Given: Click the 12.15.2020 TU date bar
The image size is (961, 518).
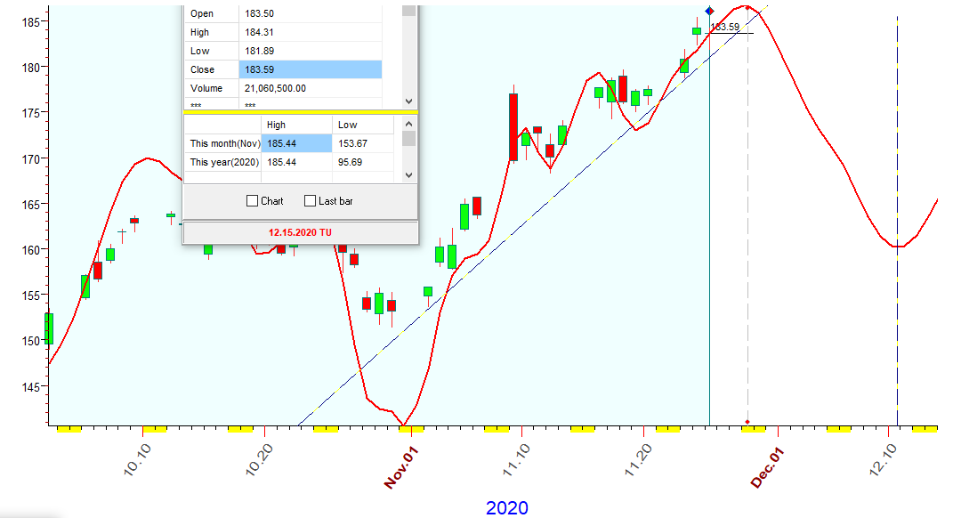Looking at the screenshot, I should (300, 232).
